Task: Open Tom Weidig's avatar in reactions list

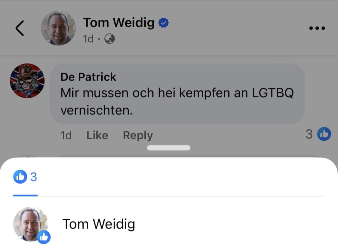Action: coord(30,224)
